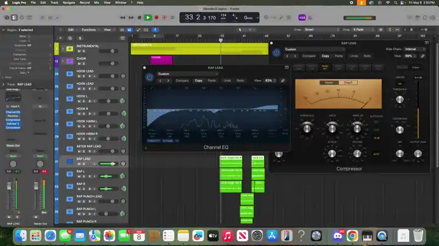Click Copy in Channel EQ window
439x246 pixels.
click(x=199, y=80)
